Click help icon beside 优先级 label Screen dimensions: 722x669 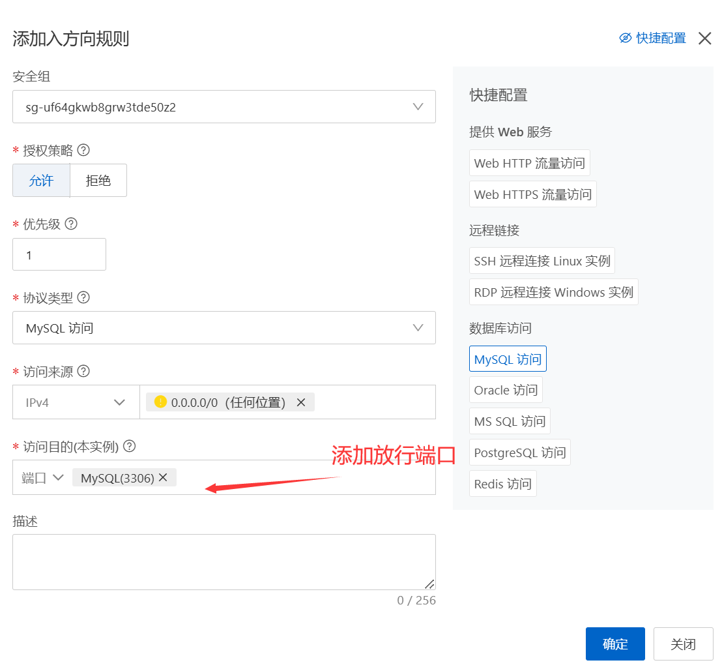pos(71,224)
